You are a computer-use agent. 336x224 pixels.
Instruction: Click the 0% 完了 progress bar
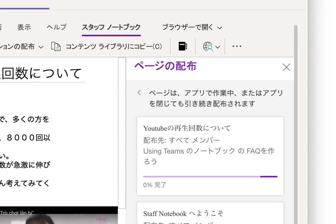(210, 176)
